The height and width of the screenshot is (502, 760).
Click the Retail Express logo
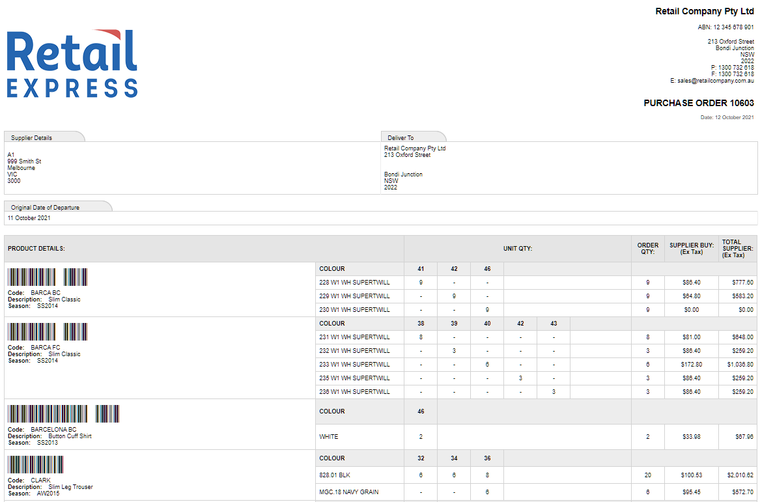[x=72, y=63]
